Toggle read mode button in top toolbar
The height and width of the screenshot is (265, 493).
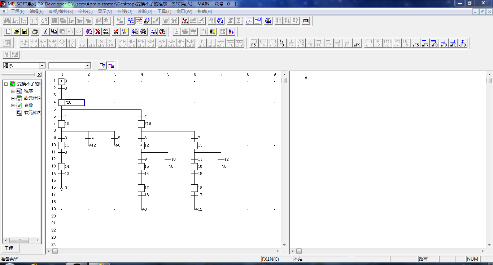[130, 21]
